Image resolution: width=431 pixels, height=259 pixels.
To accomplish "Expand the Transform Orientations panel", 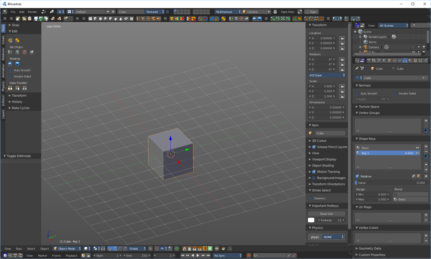I will (x=328, y=184).
